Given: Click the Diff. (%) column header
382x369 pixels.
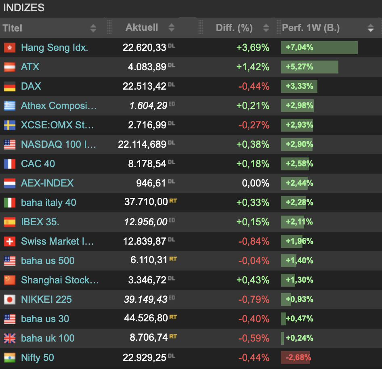Looking at the screenshot, I should coord(234,28).
